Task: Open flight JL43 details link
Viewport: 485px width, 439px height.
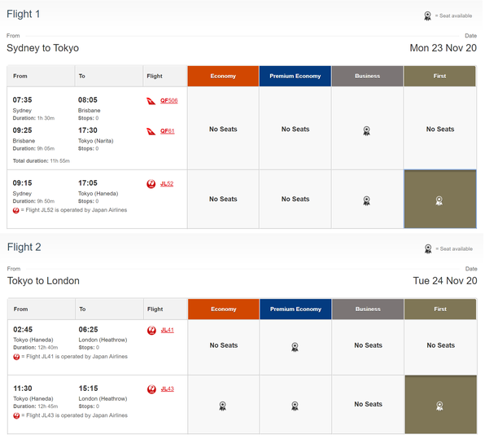Action: (168, 389)
